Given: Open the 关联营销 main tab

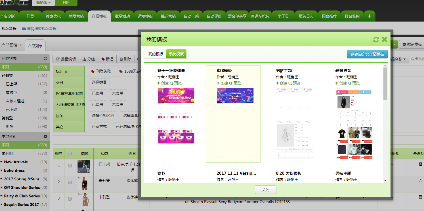Looking at the screenshot, I should click(x=76, y=16).
